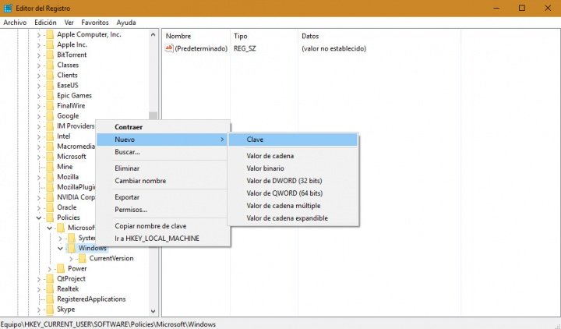Click the tree scrollbar down arrow
The height and width of the screenshot is (329, 561).
tap(153, 311)
